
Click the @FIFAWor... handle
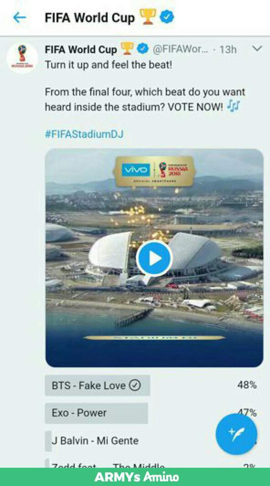tap(180, 49)
